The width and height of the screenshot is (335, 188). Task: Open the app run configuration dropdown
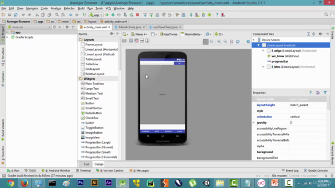(x=96, y=15)
